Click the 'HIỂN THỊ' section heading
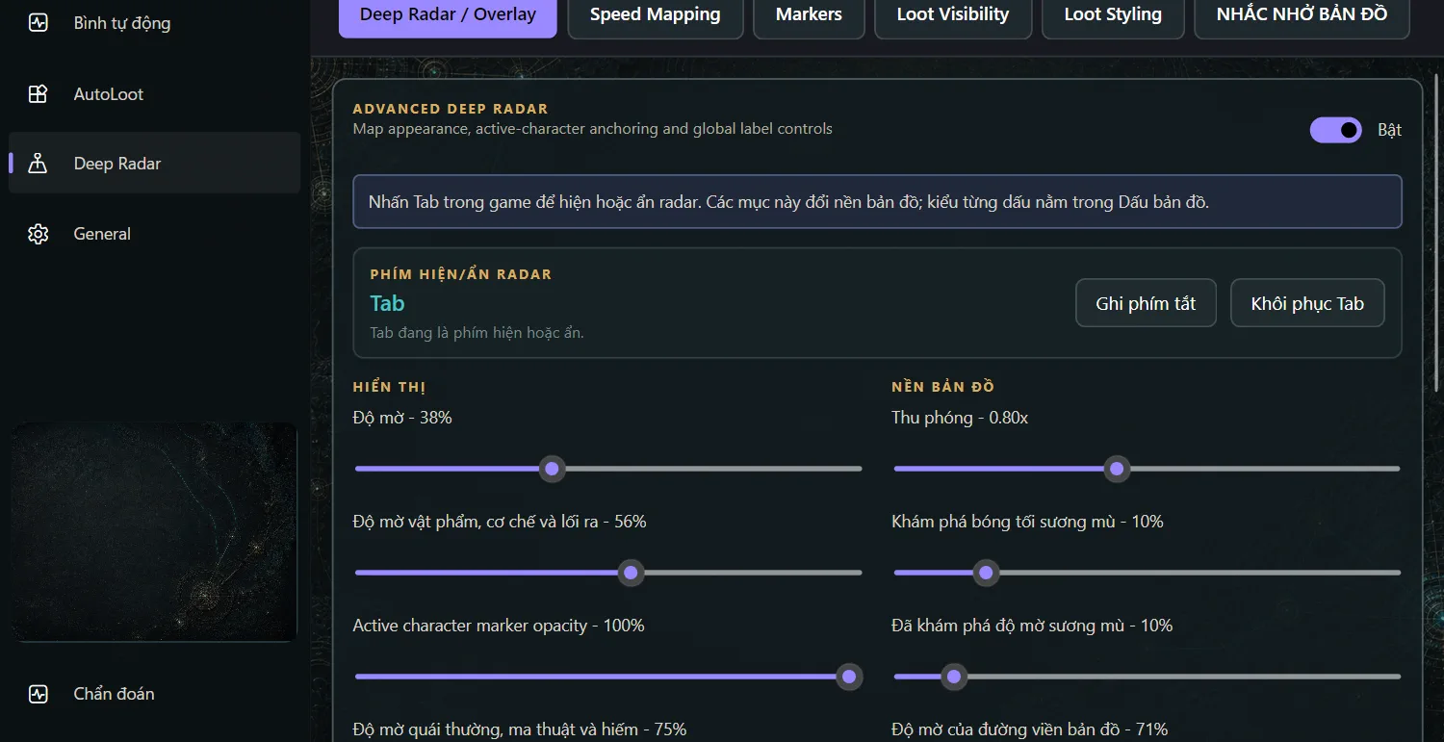Viewport: 1444px width, 742px height. tap(389, 387)
